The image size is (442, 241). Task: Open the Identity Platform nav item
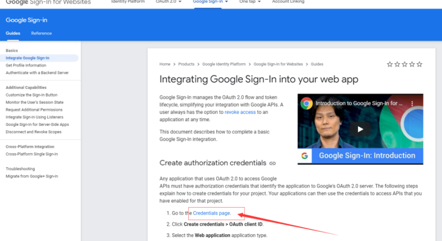coord(128,2)
